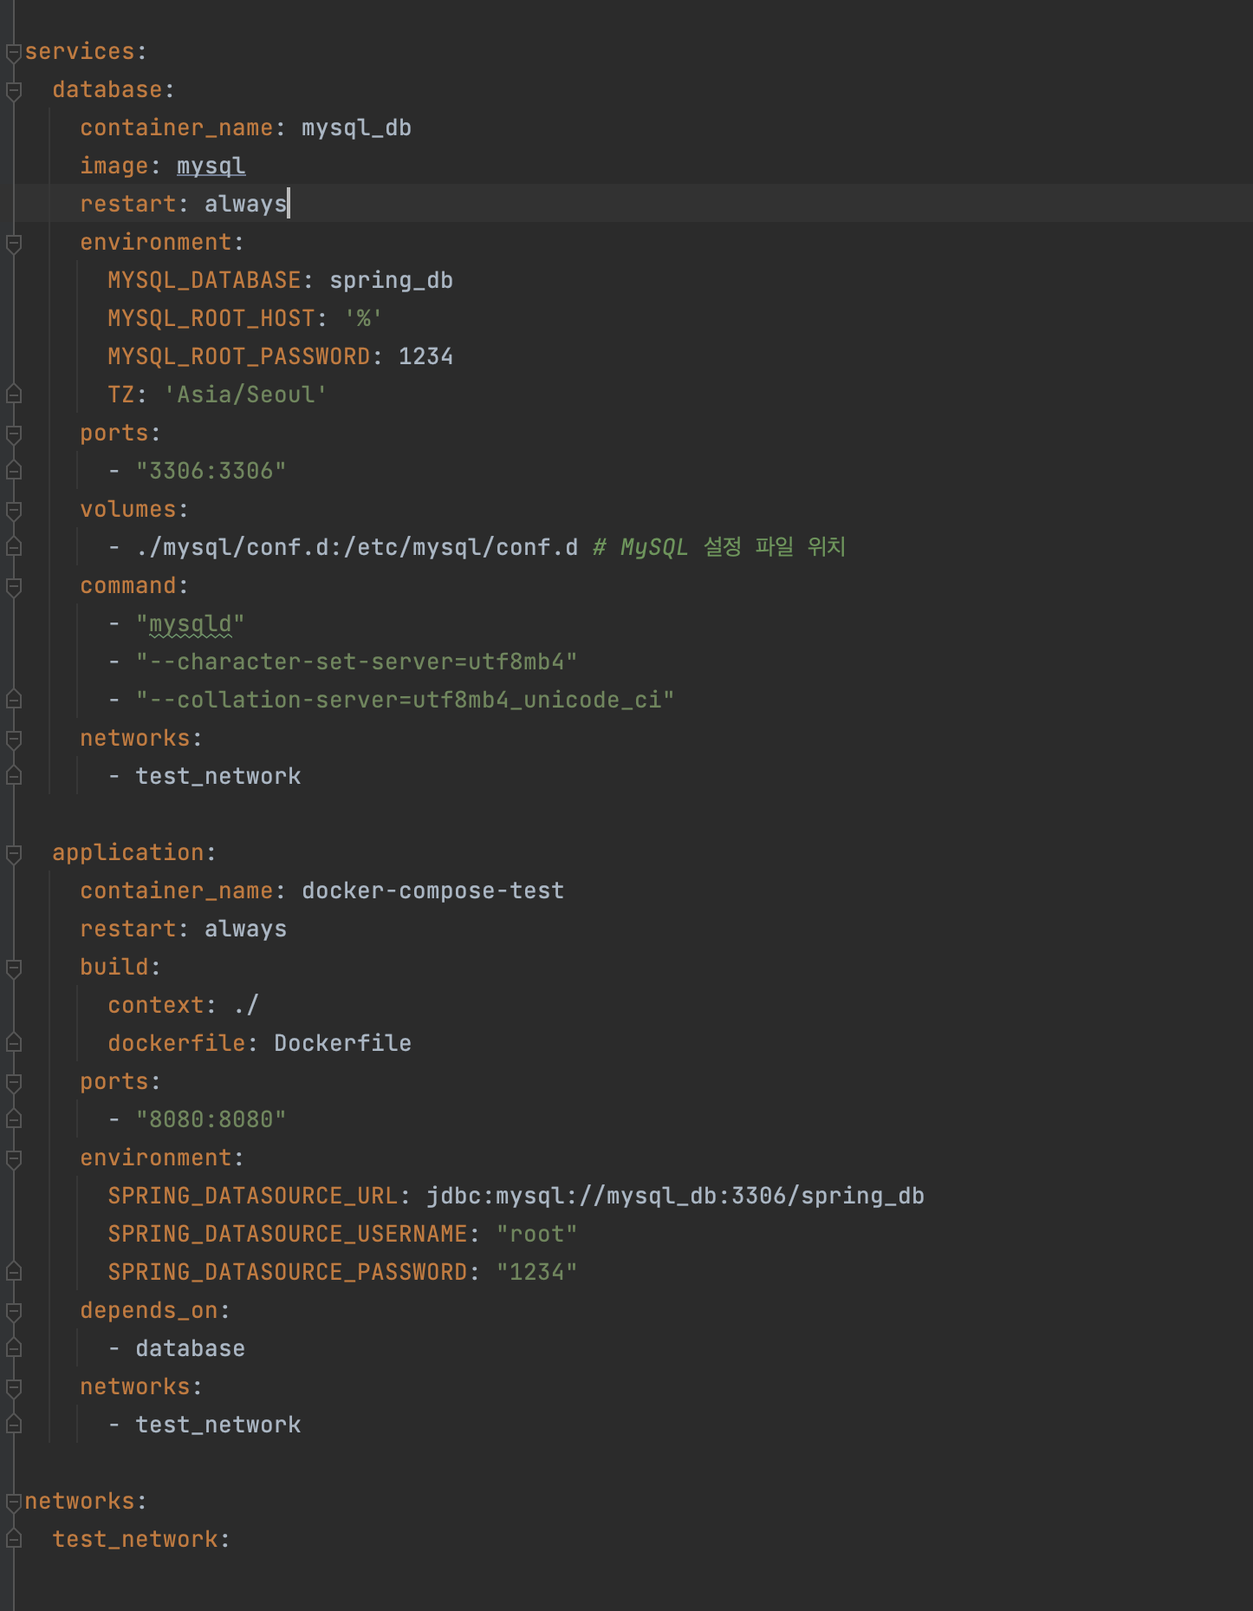
Task: Click fold-end marker beside TZ line
Action: (x=13, y=395)
